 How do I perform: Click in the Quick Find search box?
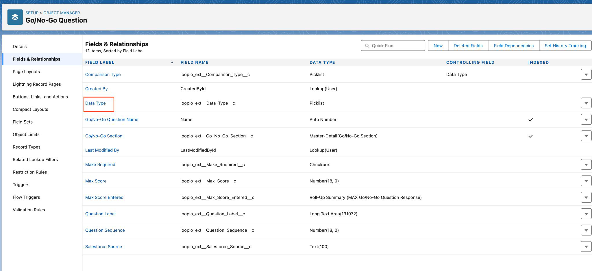pyautogui.click(x=393, y=46)
